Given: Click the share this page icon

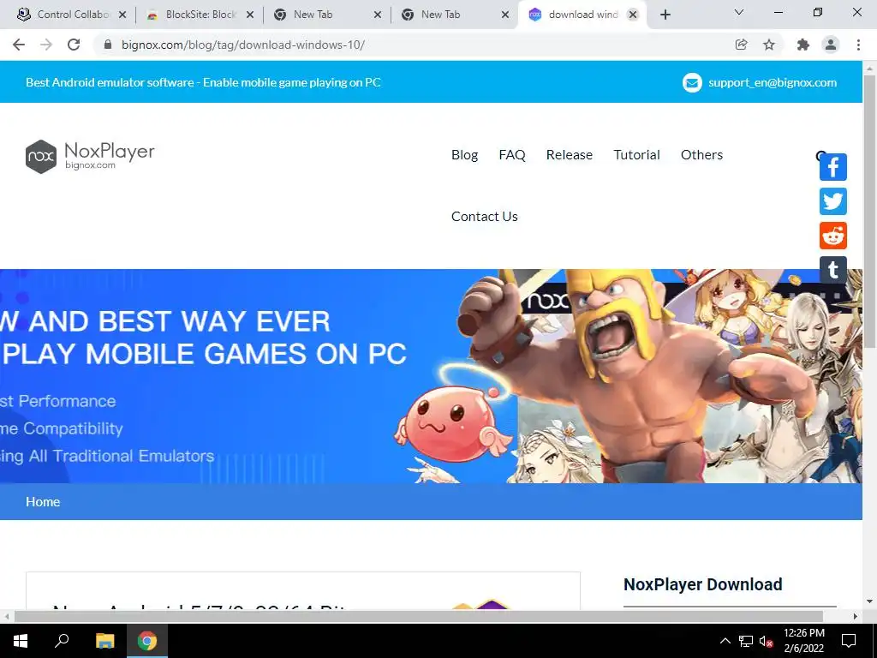Looking at the screenshot, I should point(741,45).
